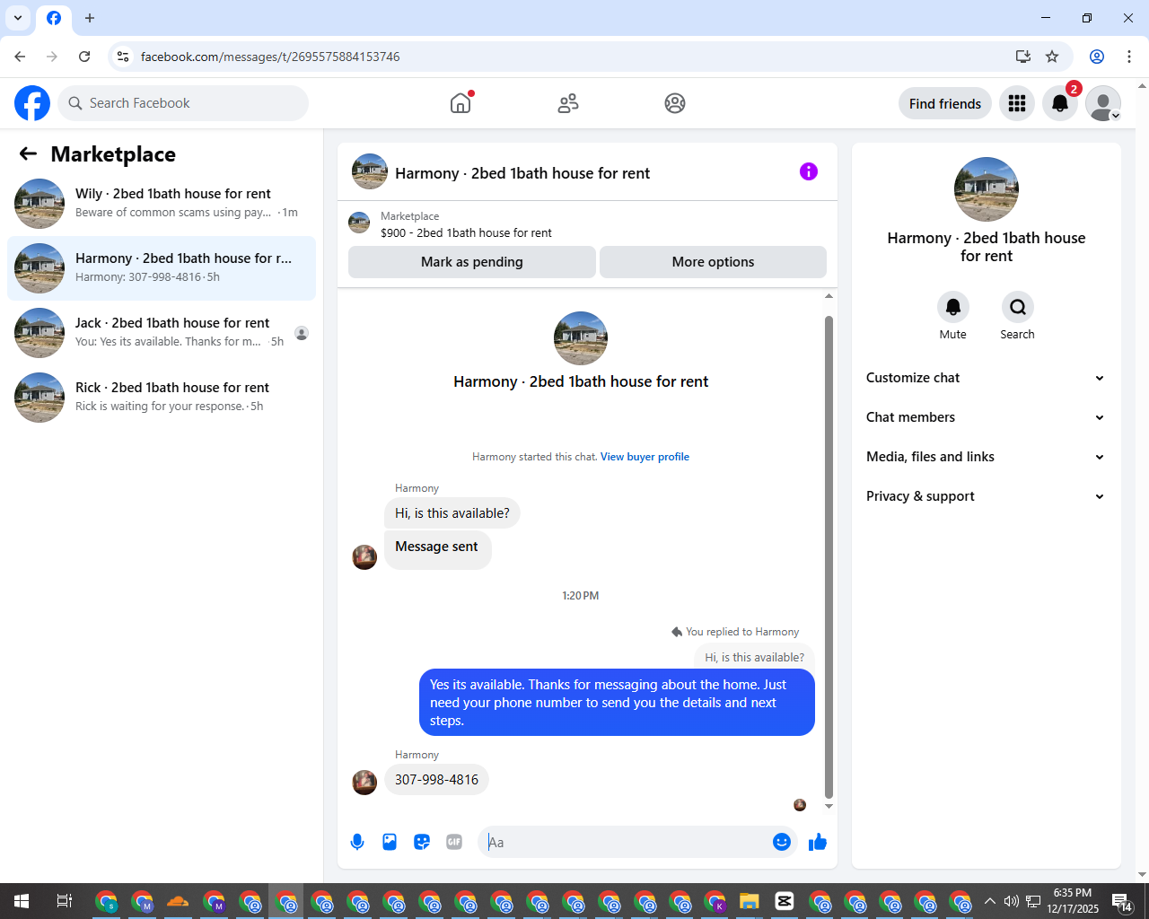This screenshot has width=1149, height=919.
Task: Open the notifications bell in Facebook header
Action: (1060, 103)
